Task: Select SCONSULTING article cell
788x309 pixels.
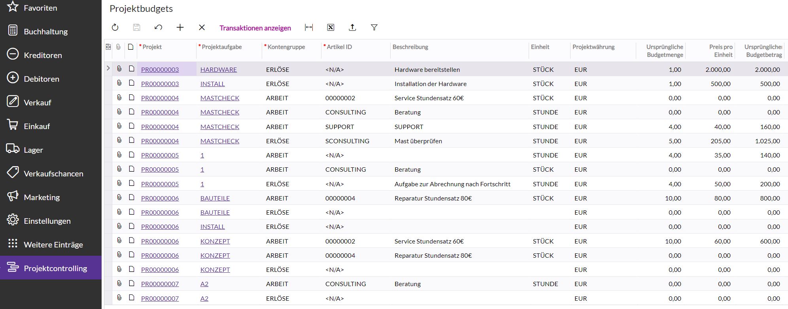Action: pos(347,141)
